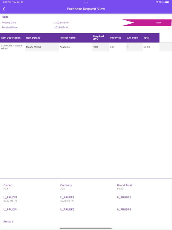Image resolution: width=172 pixels, height=230 pixels.
Task: Check the Wi-Fi status icon
Action: coord(157,2)
